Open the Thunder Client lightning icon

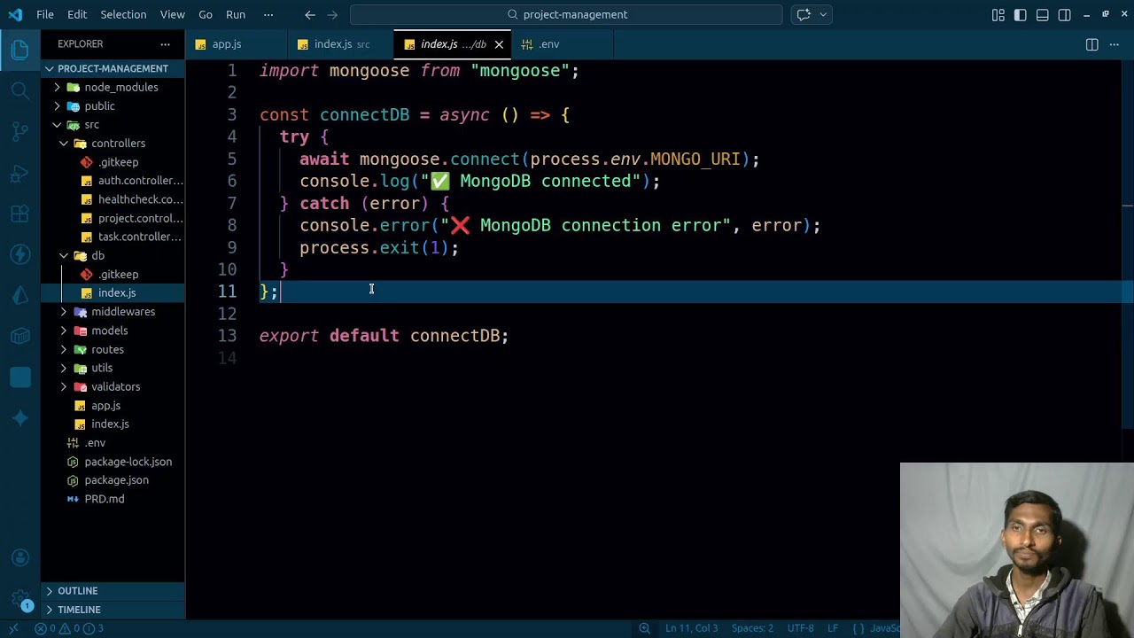[x=19, y=254]
